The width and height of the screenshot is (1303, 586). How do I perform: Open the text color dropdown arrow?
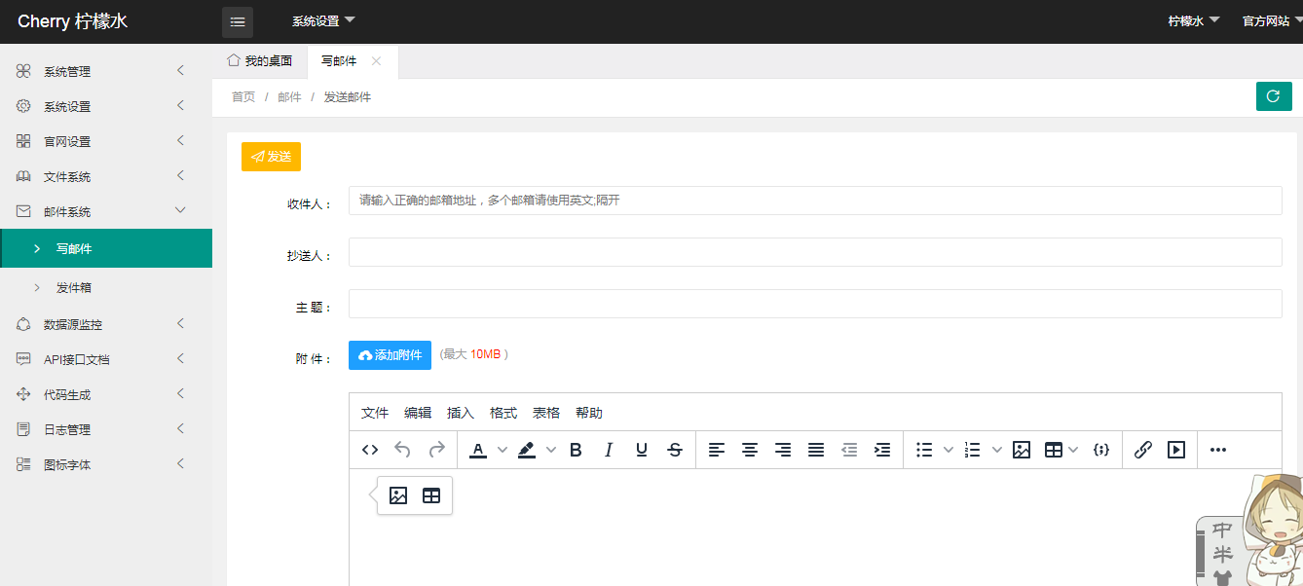[503, 450]
